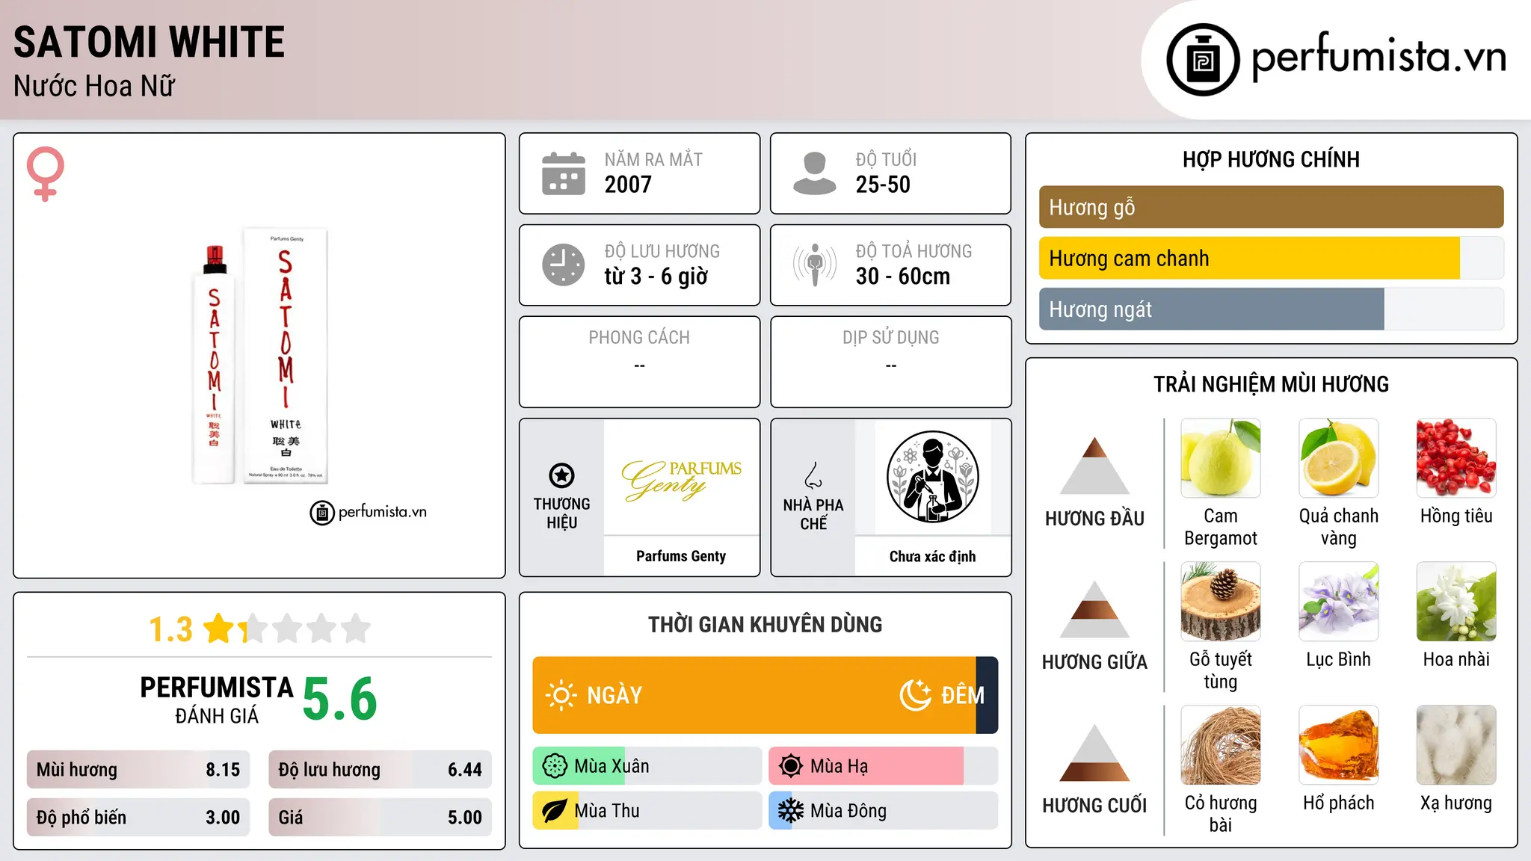Click the Độ lưu hương score 6.44
Viewport: 1531px width, 861px height.
pos(464,770)
